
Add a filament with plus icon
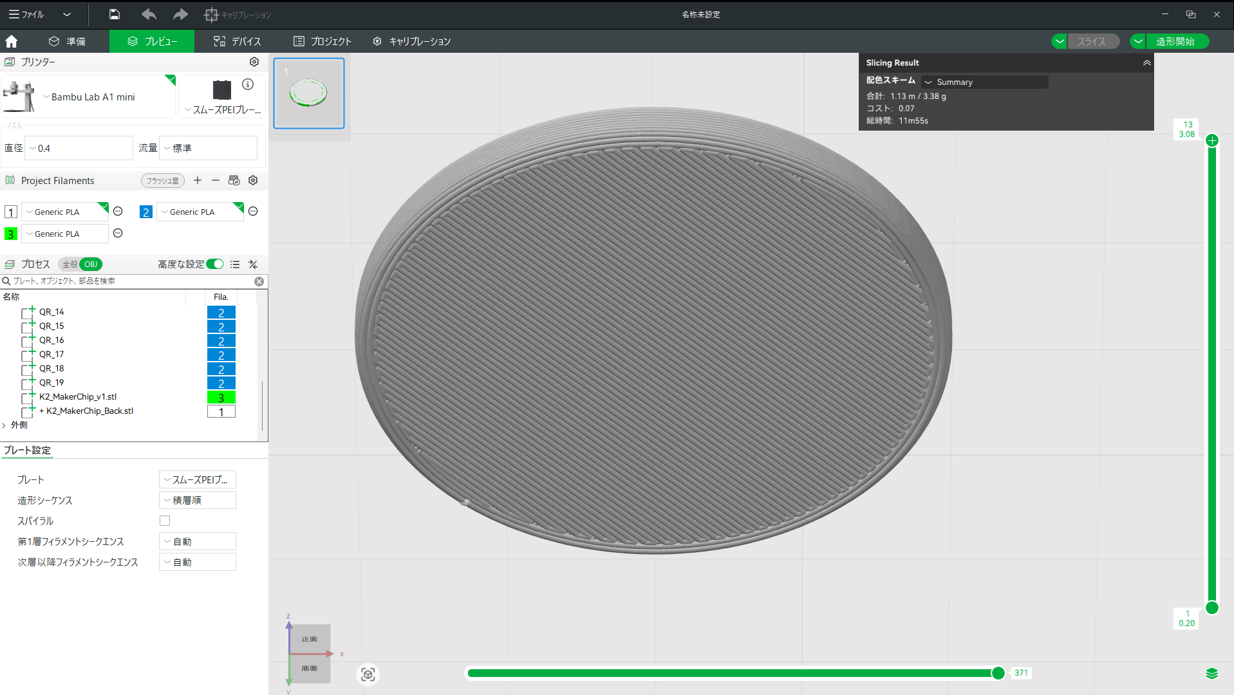pyautogui.click(x=198, y=180)
